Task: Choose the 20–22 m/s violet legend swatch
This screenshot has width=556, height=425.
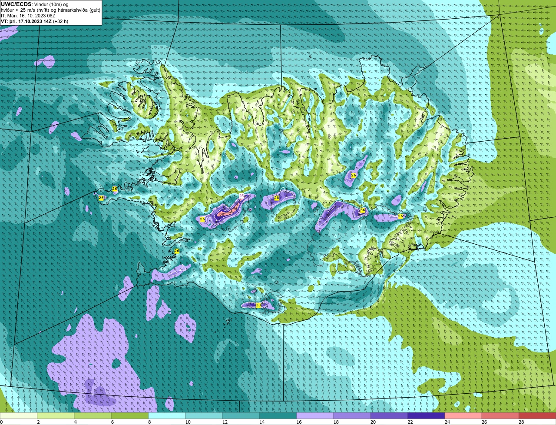Action: 389,416
